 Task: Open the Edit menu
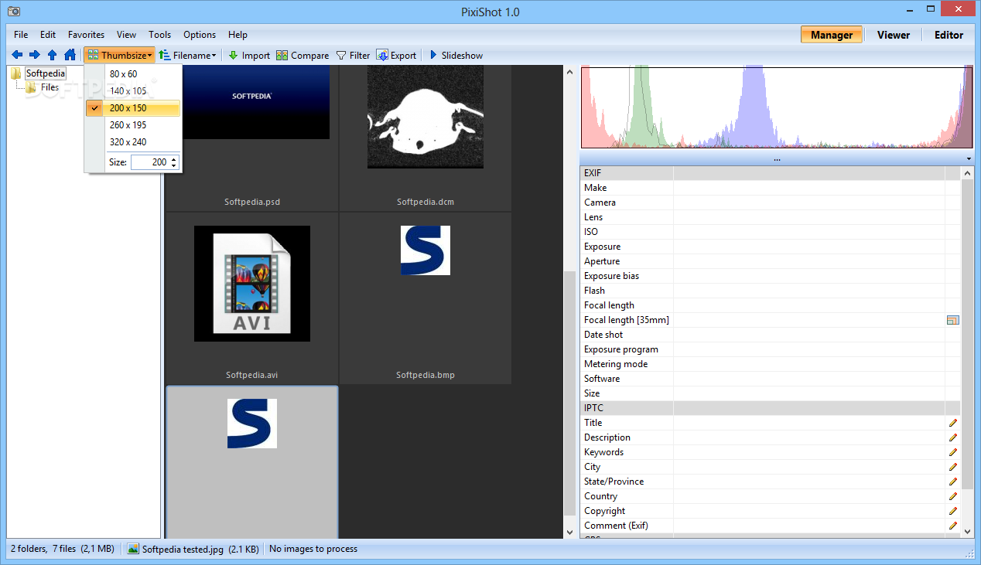[x=48, y=35]
